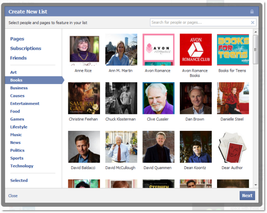Choose the Art category
Screen dimensions: 267x213
point(14,72)
